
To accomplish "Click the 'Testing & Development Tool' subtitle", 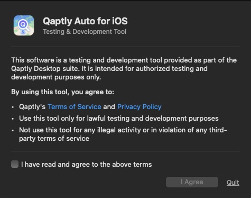I will click(85, 32).
